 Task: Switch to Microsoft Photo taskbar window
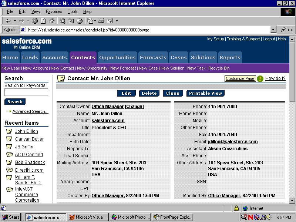(x=131, y=217)
